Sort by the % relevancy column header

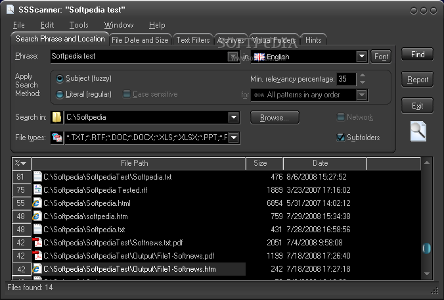coord(21,163)
